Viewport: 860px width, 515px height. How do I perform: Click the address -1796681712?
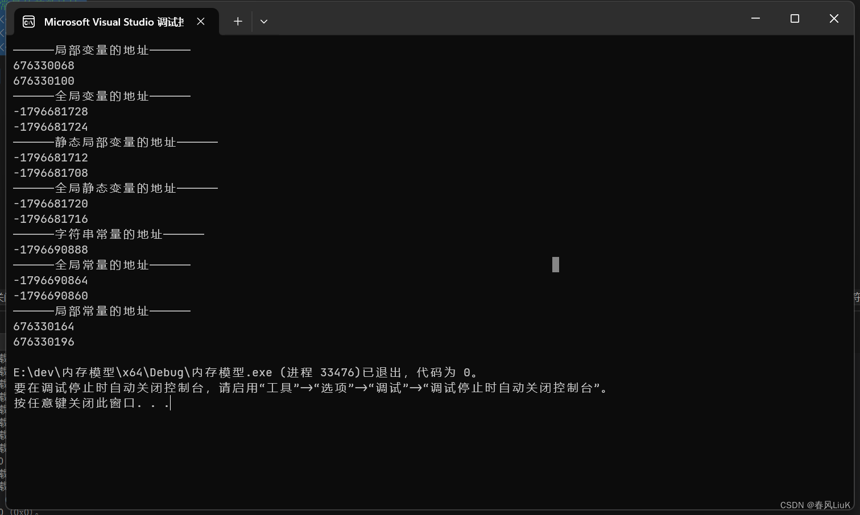(x=51, y=157)
